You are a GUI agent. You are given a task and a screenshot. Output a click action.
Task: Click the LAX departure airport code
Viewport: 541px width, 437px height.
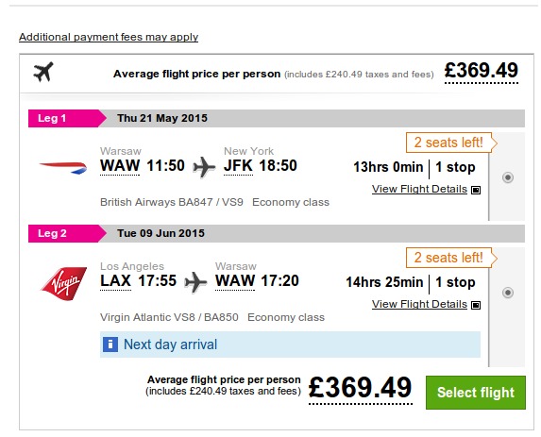(115, 281)
